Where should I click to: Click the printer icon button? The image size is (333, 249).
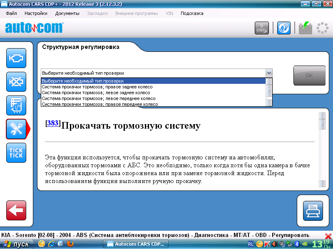tap(312, 212)
